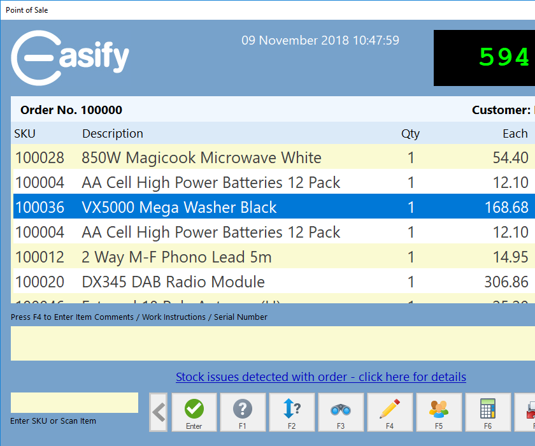Open the stock issues detected details link

pyautogui.click(x=320, y=377)
